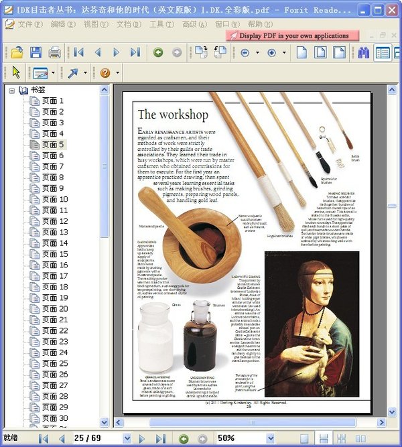Open search with binoculars icon
This screenshot has height=447, width=402.
click(x=364, y=53)
